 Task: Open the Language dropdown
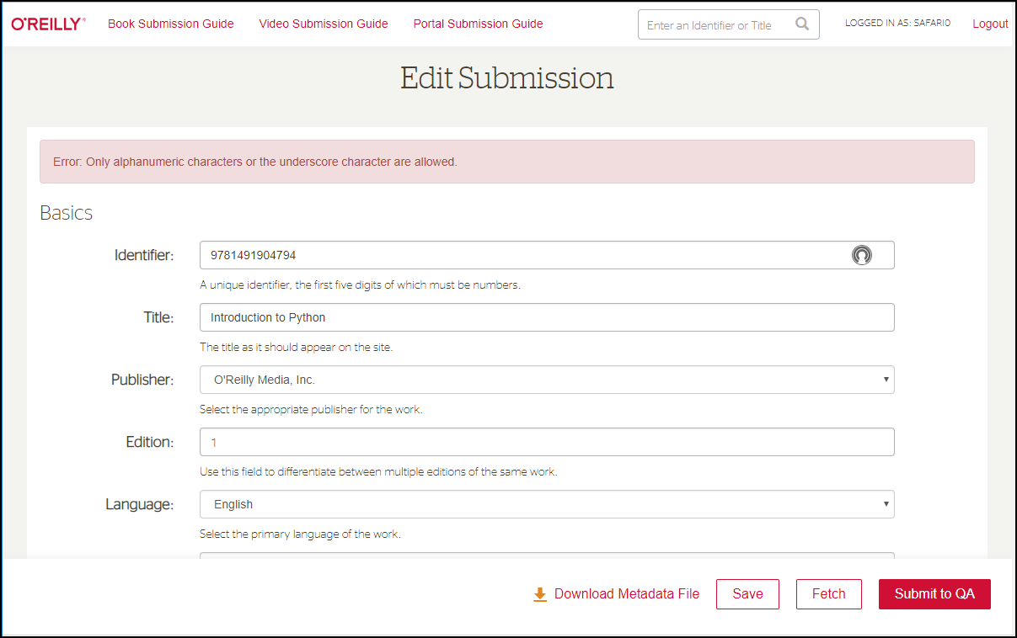(547, 504)
